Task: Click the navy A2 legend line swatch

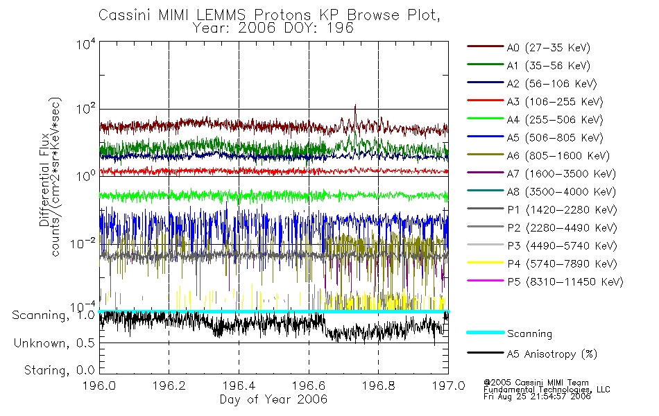Action: pos(486,83)
